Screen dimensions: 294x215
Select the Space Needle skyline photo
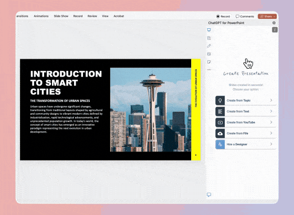(151, 110)
